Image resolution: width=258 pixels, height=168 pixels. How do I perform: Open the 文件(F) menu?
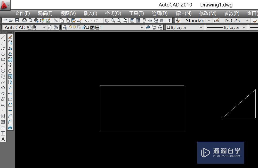pyautogui.click(x=22, y=13)
